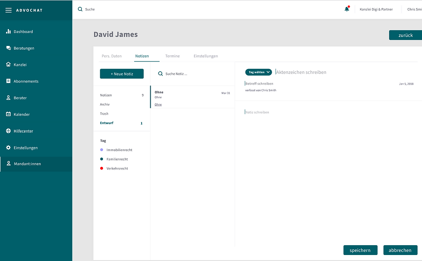Click the Beratungen chat icon
This screenshot has width=422, height=261.
tap(8, 48)
